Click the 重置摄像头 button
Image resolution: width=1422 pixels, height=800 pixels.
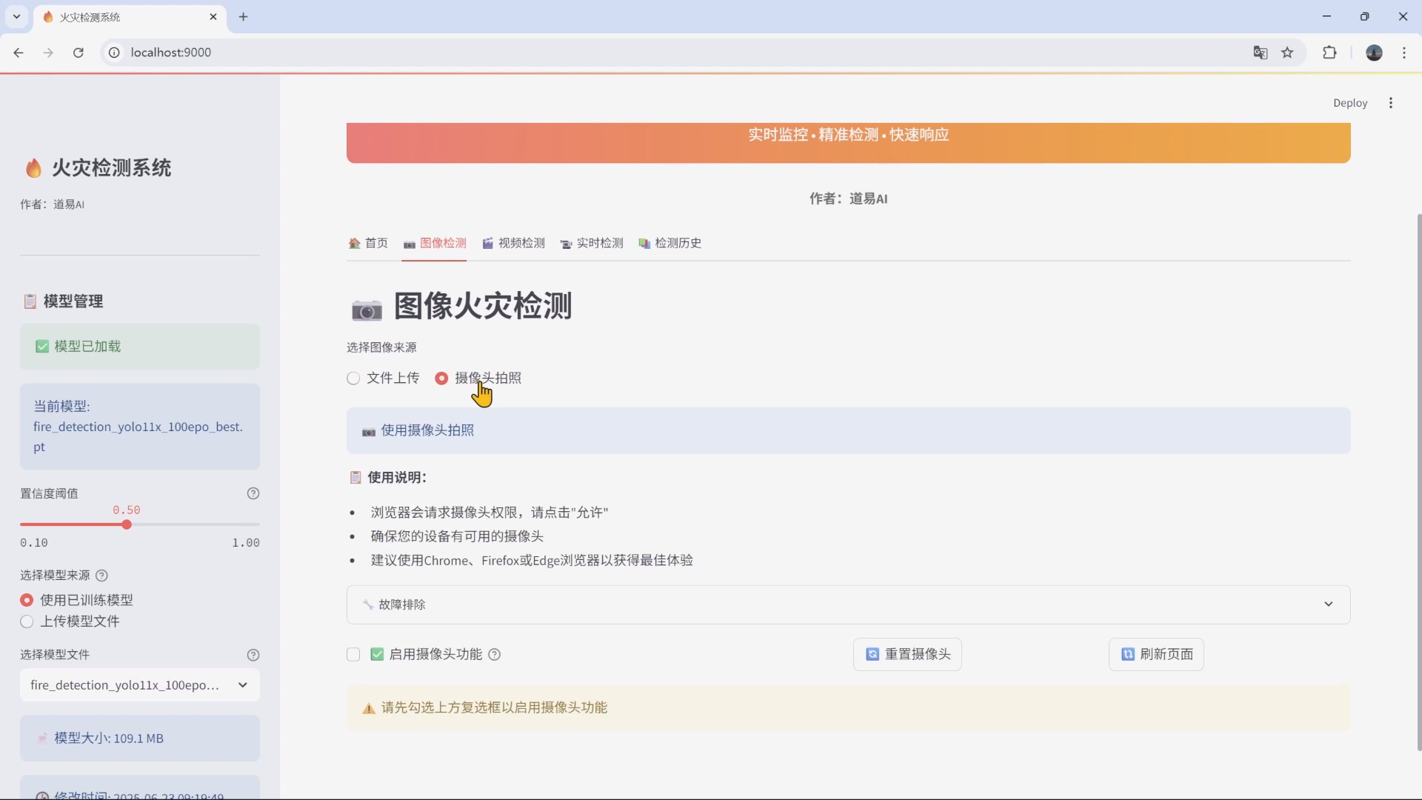[907, 654]
